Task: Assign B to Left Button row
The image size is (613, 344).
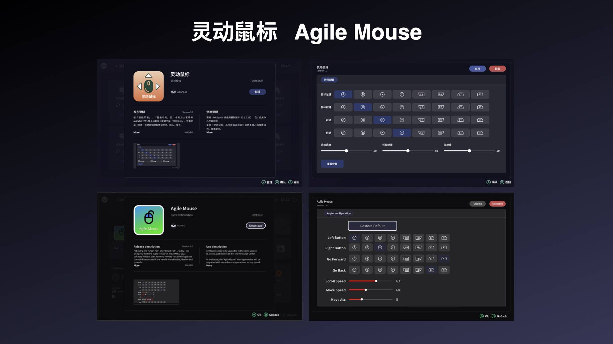Action: tap(367, 238)
